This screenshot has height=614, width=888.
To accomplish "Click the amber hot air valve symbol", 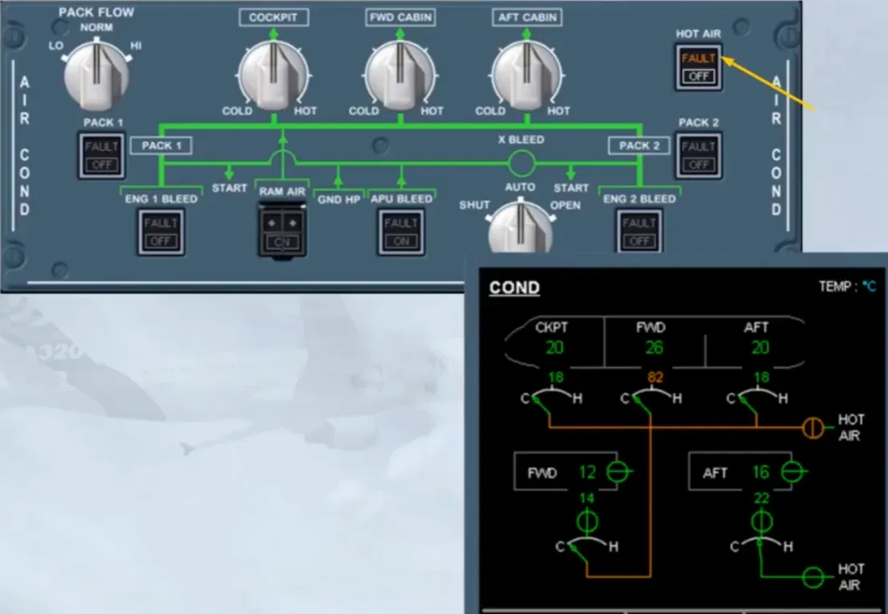I will [x=813, y=427].
